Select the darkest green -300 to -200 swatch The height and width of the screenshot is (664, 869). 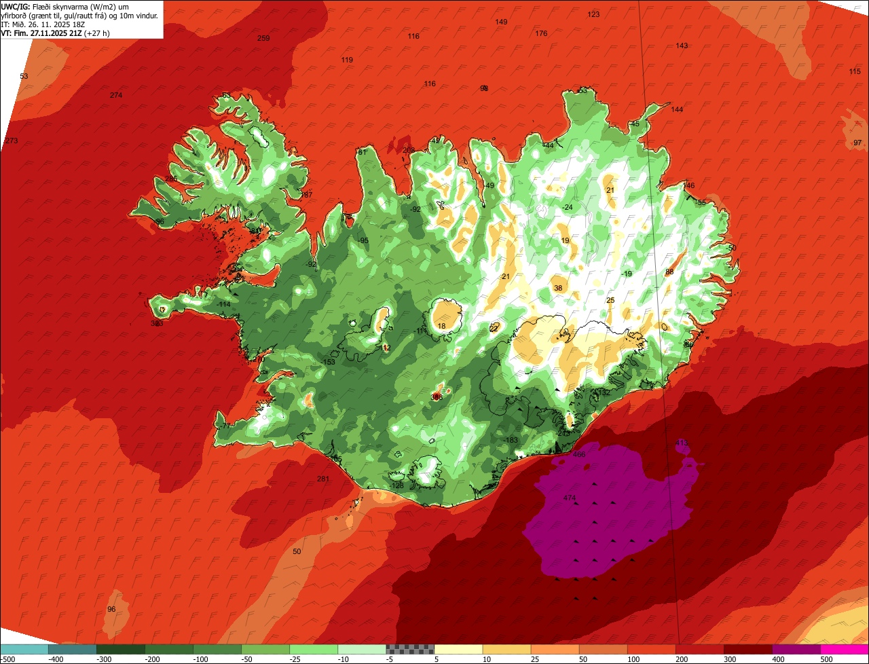[x=120, y=649]
